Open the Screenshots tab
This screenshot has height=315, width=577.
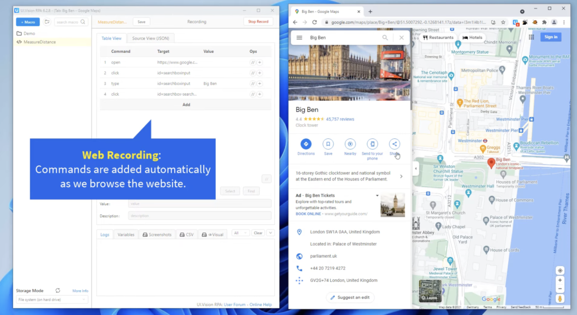click(157, 234)
